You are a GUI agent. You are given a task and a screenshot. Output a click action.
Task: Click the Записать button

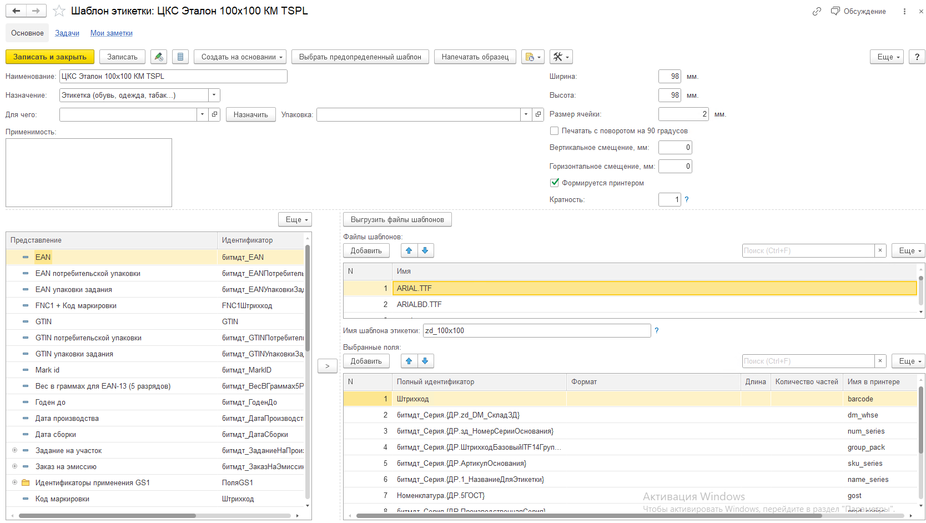(122, 57)
